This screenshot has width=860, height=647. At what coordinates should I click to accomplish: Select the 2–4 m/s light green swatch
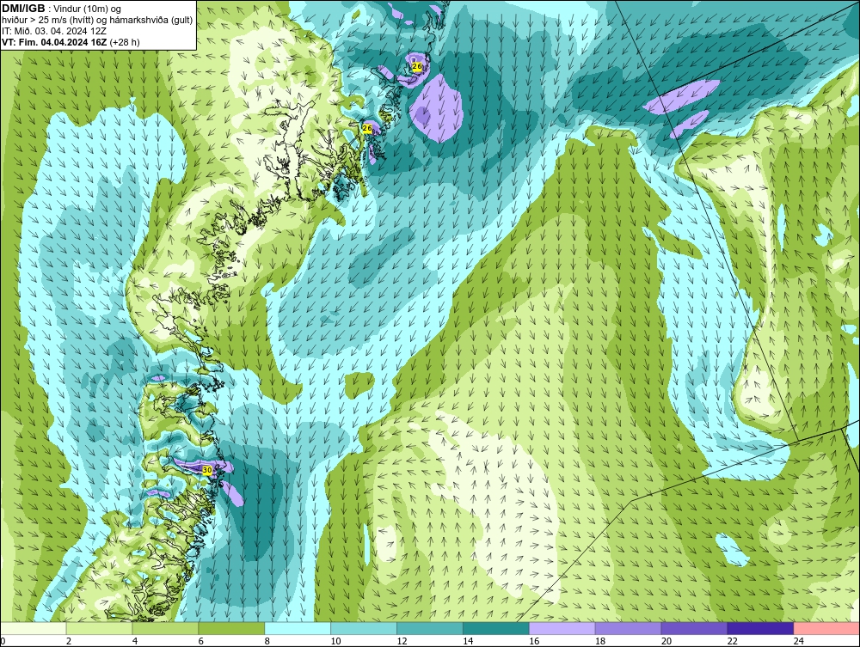99,628
